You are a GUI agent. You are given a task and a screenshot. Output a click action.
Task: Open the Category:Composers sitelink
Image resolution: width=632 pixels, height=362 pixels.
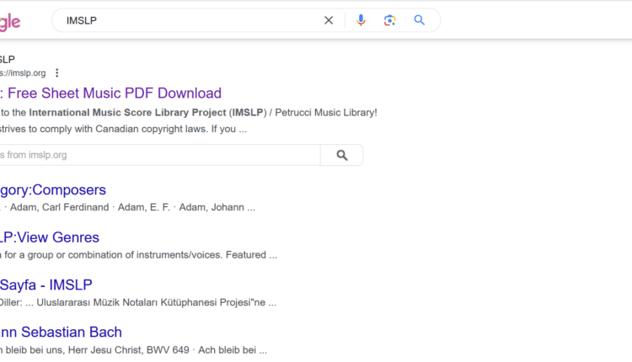point(53,189)
